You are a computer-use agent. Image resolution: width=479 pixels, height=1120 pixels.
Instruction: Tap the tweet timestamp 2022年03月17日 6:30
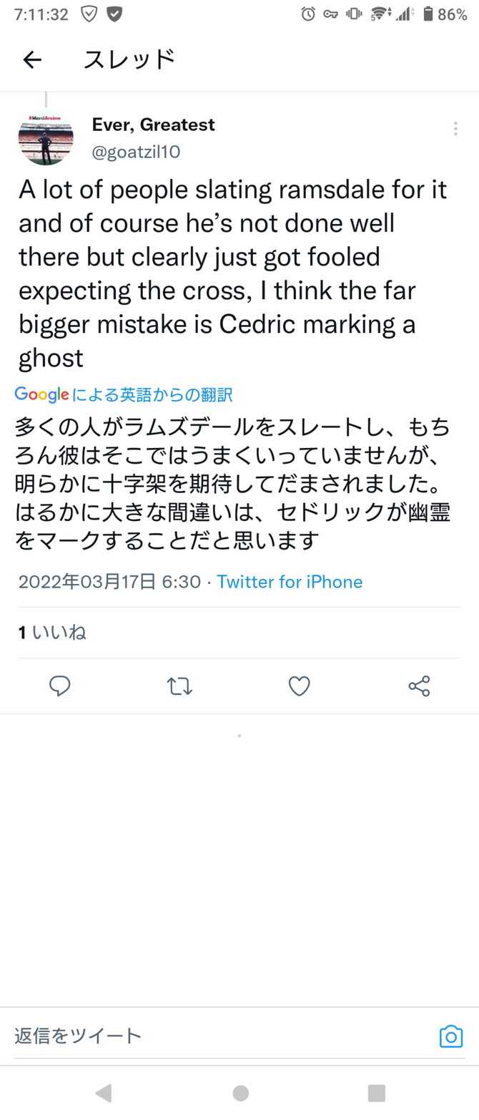pos(109,582)
